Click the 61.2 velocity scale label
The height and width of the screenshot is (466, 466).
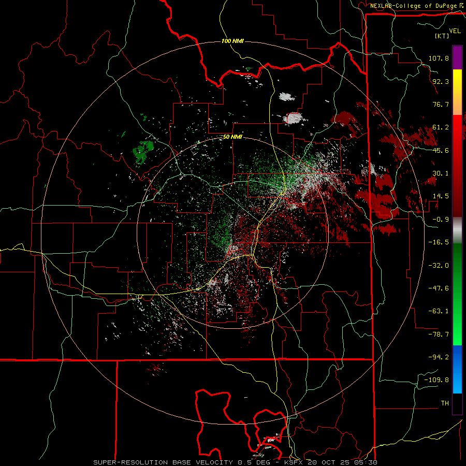[441, 127]
